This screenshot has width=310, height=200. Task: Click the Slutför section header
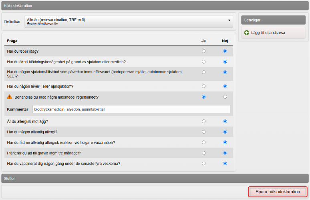[155, 178]
